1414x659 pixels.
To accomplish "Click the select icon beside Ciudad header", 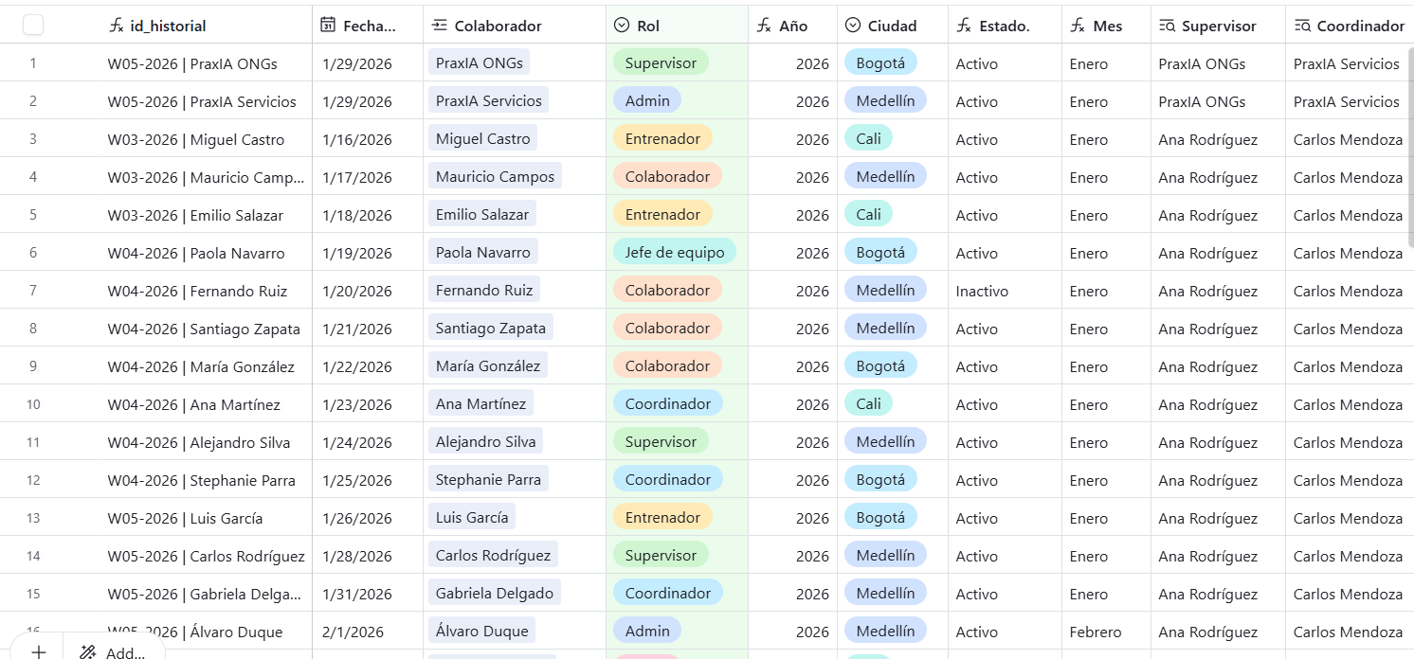I will [x=853, y=26].
